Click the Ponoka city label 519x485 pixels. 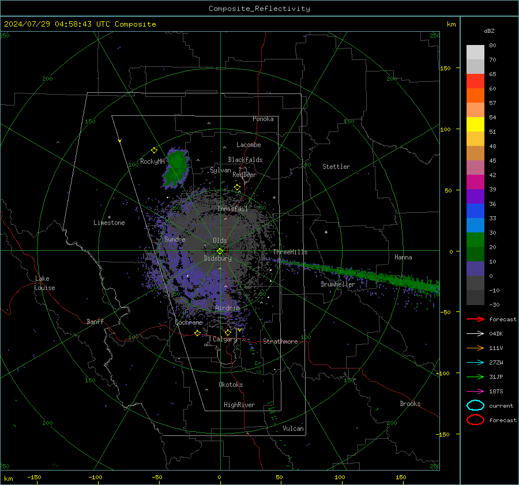tap(263, 119)
